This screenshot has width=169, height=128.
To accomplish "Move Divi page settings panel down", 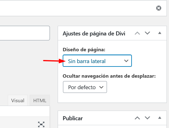I will (x=147, y=33).
